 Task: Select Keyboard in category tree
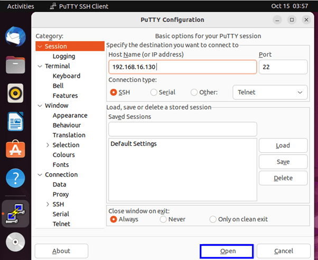(67, 76)
